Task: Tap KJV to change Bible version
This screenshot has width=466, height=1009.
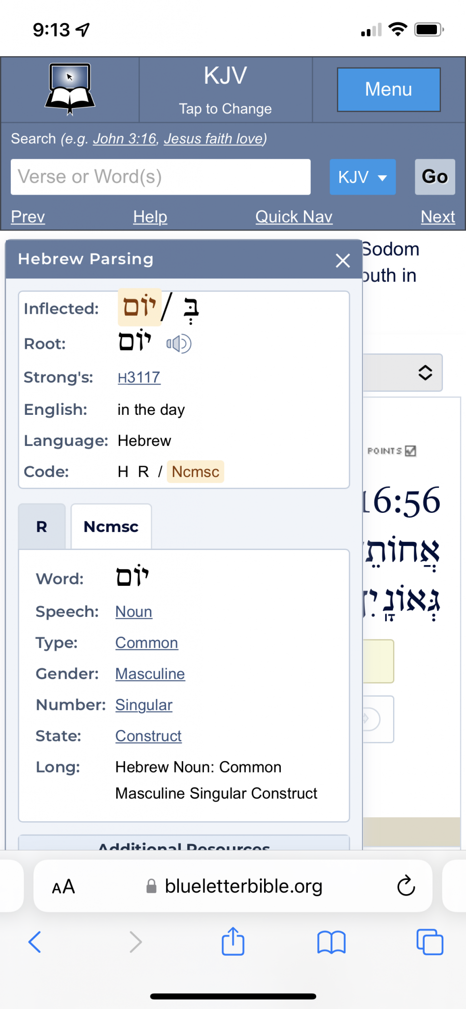Action: pos(226,89)
